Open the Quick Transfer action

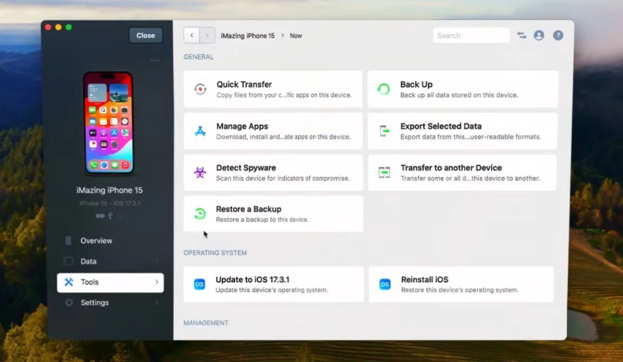(273, 89)
